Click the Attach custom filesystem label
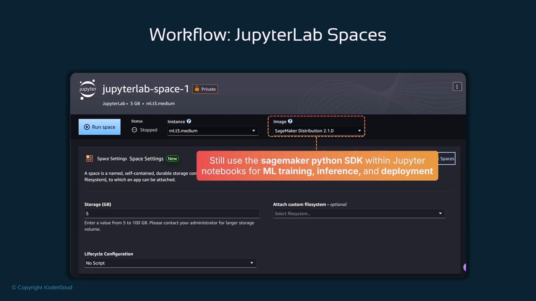Screen dimensions: 536x301 pos(310,204)
